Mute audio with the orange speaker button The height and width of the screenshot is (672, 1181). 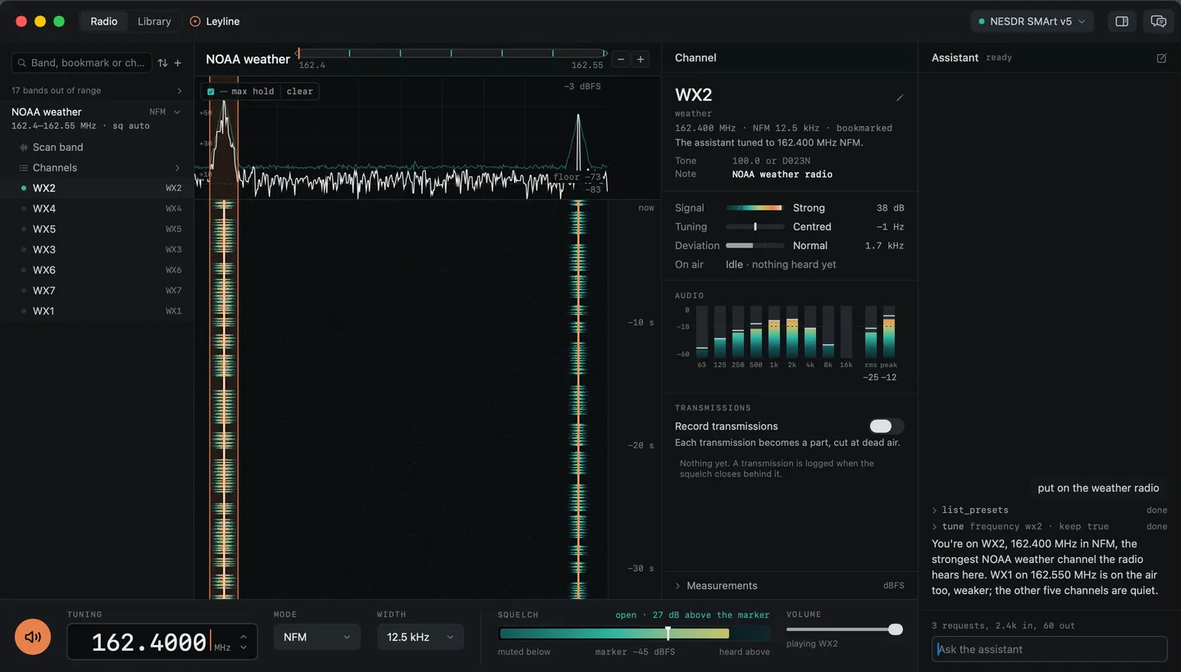pos(33,637)
